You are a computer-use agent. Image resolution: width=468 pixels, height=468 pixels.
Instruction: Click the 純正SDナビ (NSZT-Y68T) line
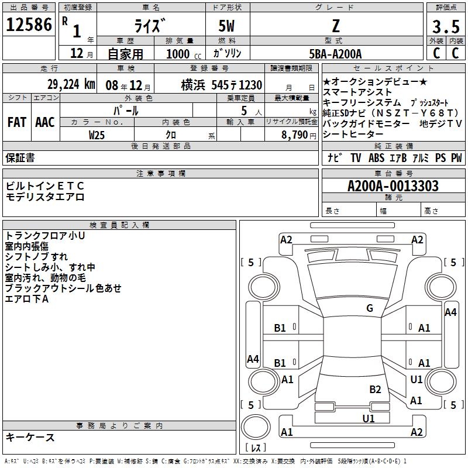coord(391,113)
